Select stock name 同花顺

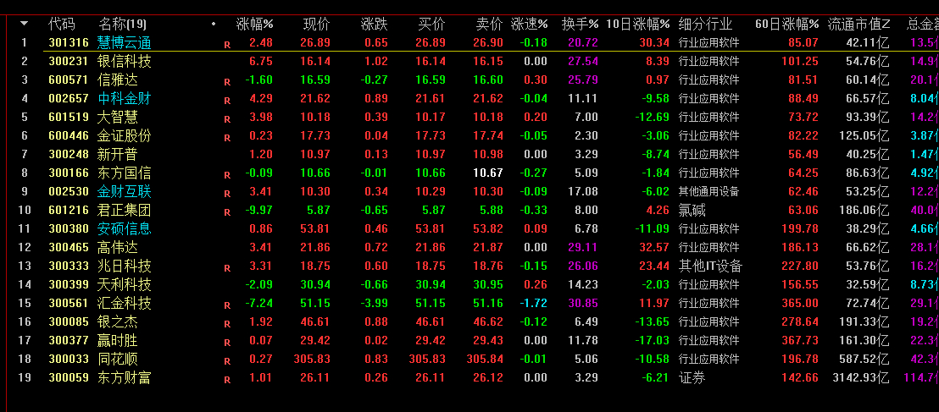click(117, 359)
